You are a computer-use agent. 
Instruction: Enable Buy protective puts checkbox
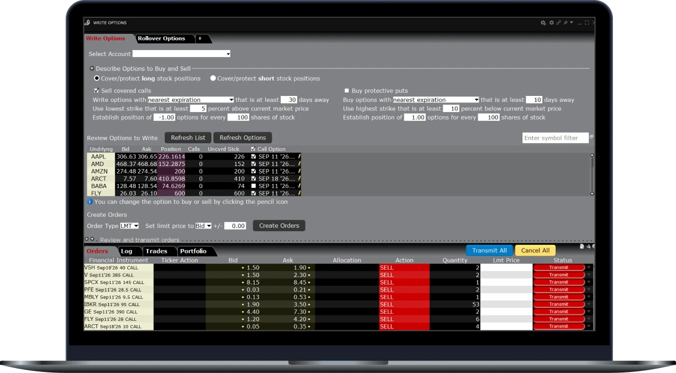(x=347, y=91)
